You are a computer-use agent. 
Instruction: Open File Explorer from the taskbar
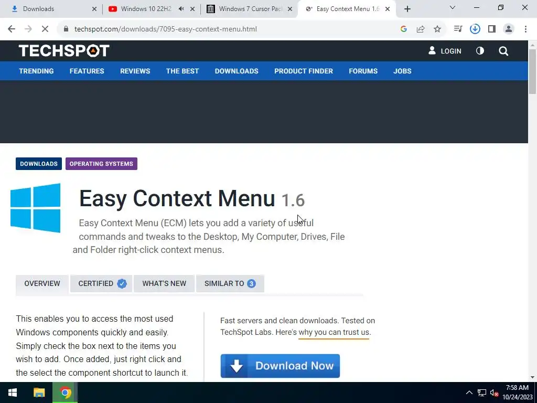point(39,393)
